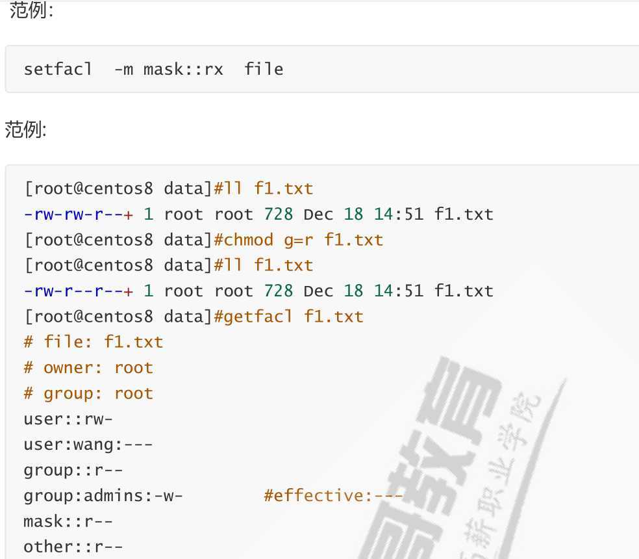
Task: Click the #effective:--- comment
Action: 333,496
